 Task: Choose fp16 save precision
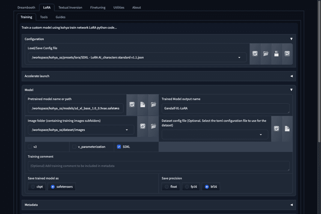187,187
